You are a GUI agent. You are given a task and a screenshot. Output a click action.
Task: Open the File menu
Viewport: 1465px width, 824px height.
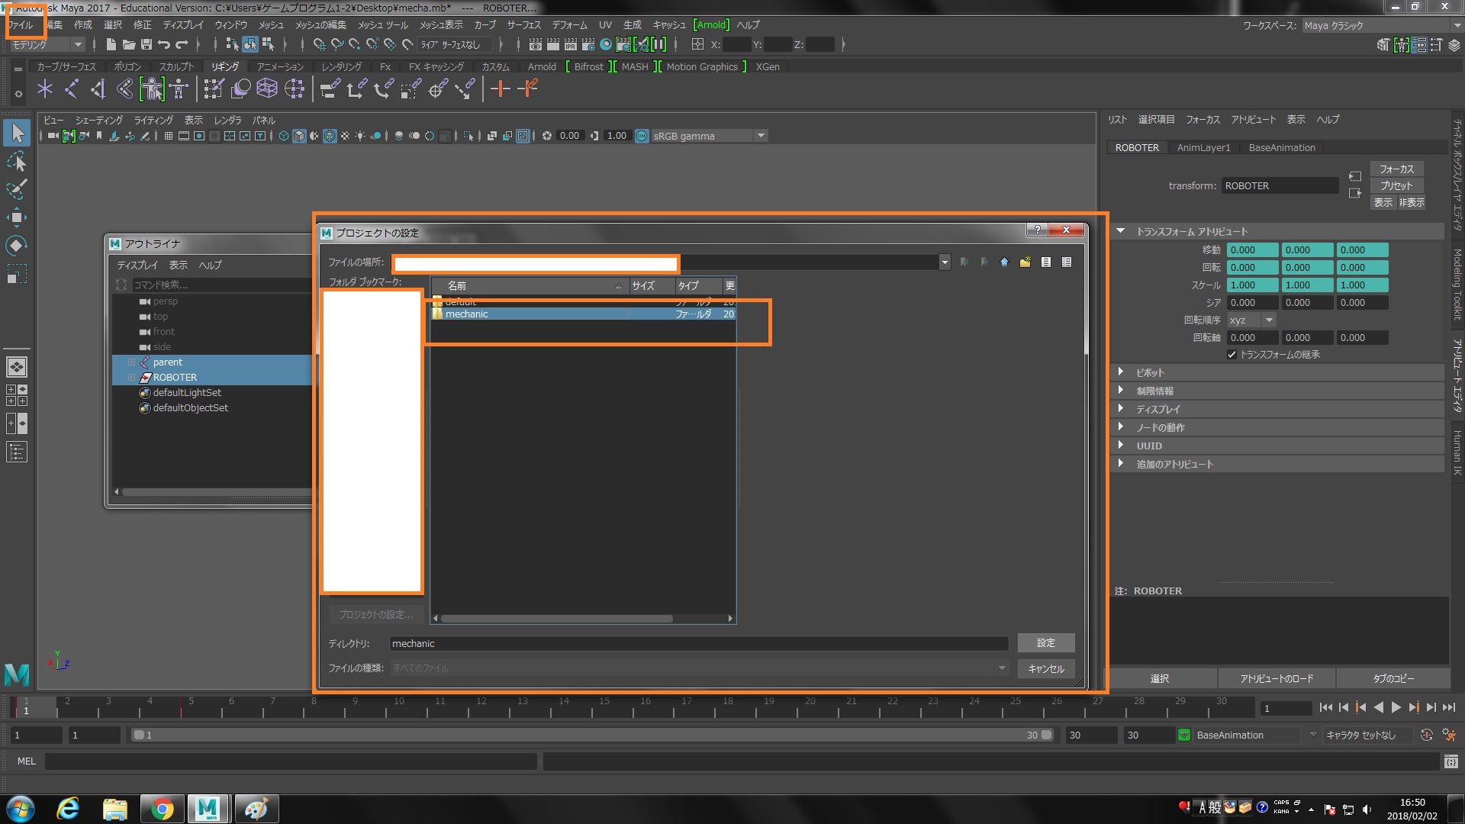pyautogui.click(x=21, y=25)
